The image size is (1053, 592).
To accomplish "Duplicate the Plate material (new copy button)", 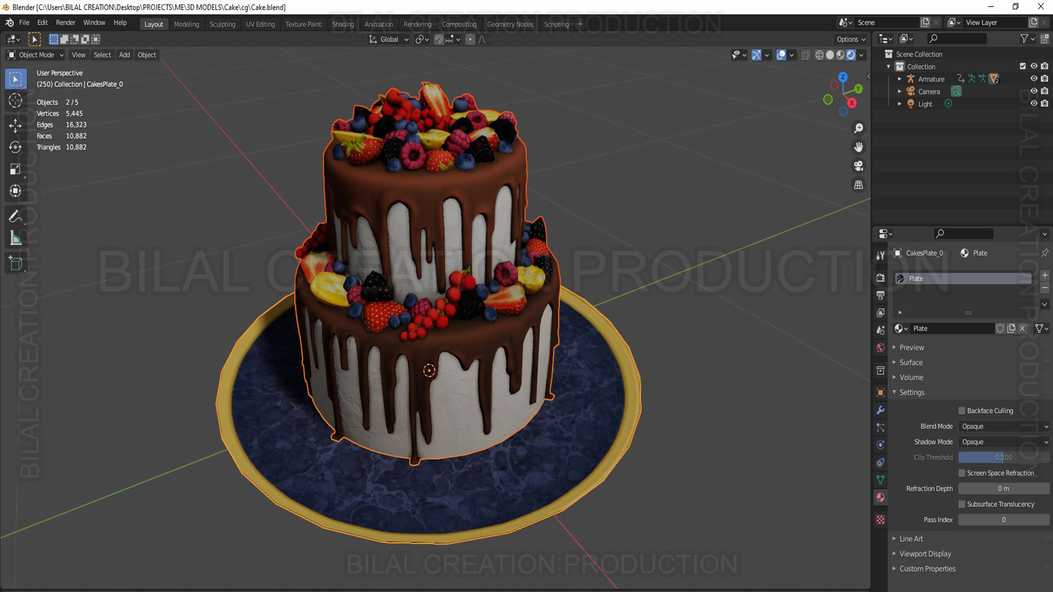I will 1011,329.
